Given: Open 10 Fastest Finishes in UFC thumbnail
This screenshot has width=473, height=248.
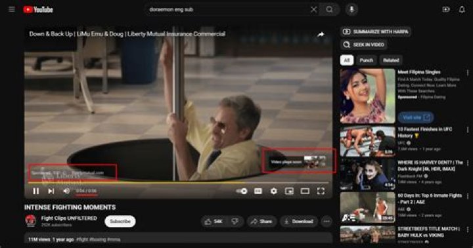Looking at the screenshot, I should click(368, 141).
